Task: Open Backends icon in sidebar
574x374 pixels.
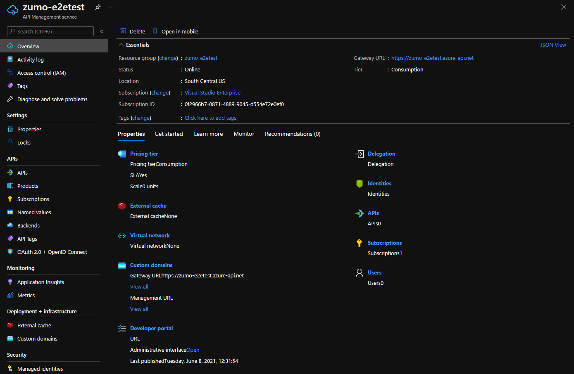Action: coord(10,225)
